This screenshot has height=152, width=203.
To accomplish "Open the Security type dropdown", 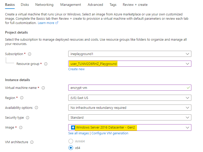I will [129, 117].
